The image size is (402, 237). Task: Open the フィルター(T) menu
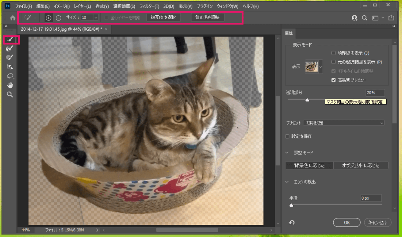150,6
